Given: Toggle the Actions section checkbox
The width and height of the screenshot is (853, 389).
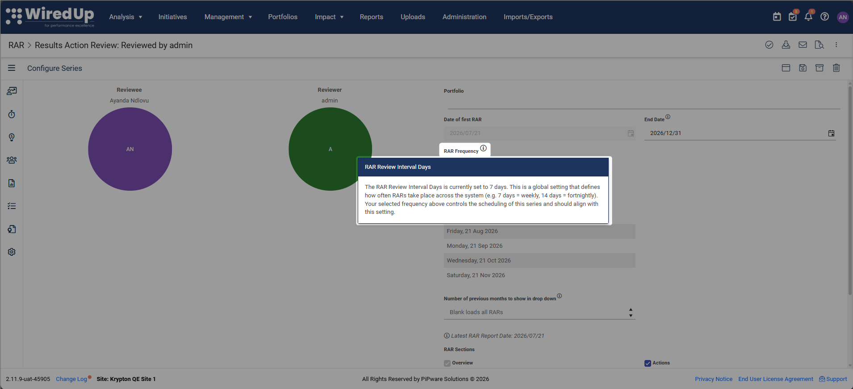Looking at the screenshot, I should (x=648, y=363).
